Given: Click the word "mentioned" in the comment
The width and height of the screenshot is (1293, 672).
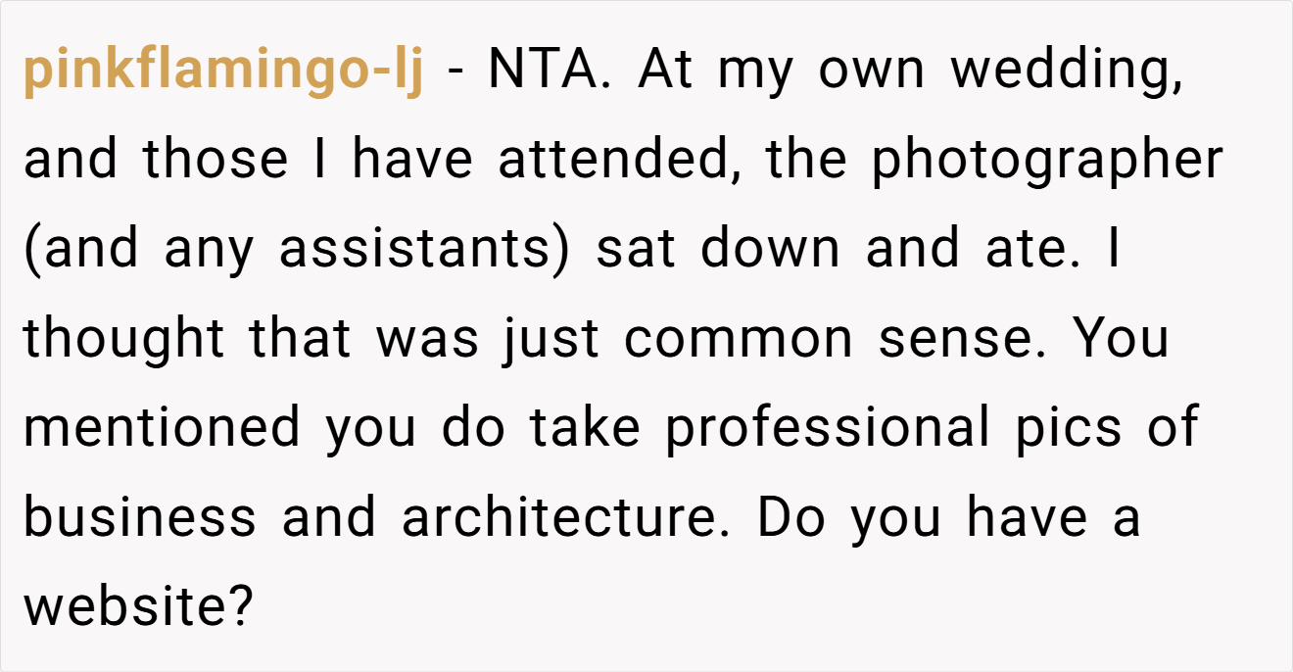Looking at the screenshot, I should [x=162, y=429].
